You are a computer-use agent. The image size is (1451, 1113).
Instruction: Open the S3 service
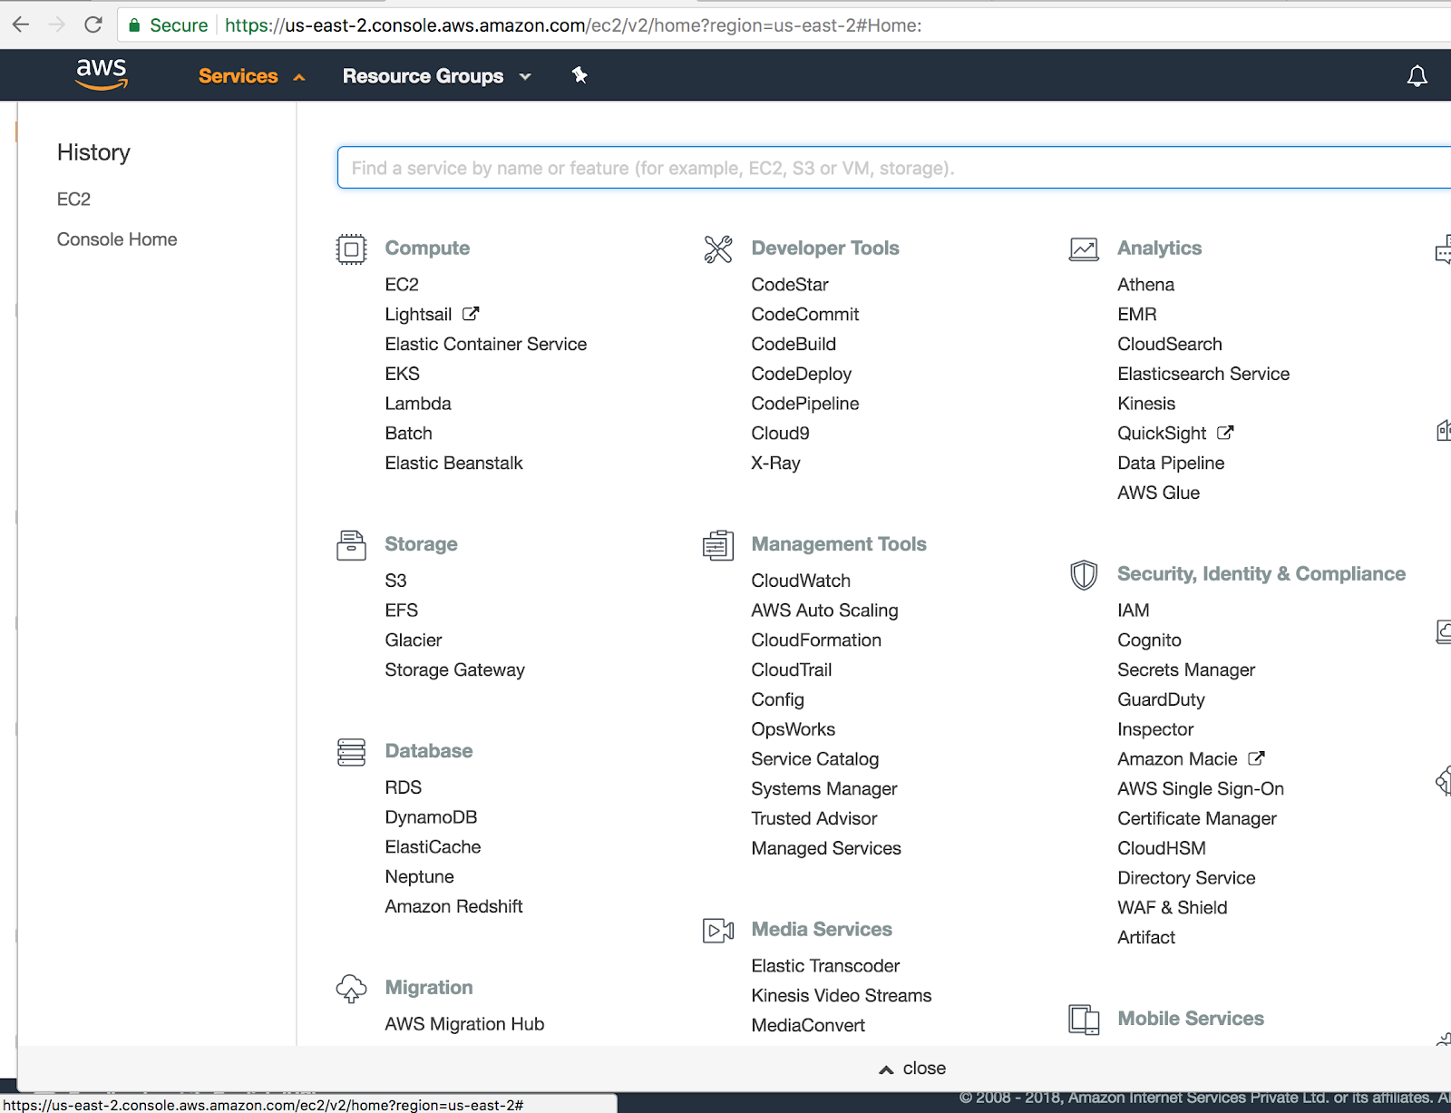395,581
